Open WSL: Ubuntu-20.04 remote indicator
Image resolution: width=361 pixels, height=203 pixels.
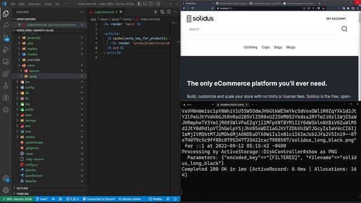pyautogui.click(x=17, y=199)
